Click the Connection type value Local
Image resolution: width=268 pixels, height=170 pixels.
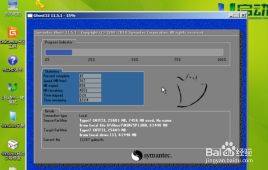pyautogui.click(x=83, y=116)
